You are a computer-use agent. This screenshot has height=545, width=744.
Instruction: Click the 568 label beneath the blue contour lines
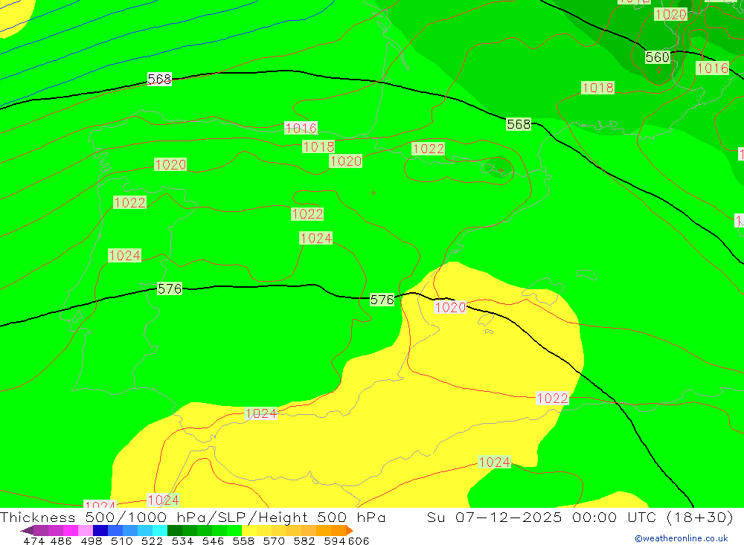click(159, 80)
